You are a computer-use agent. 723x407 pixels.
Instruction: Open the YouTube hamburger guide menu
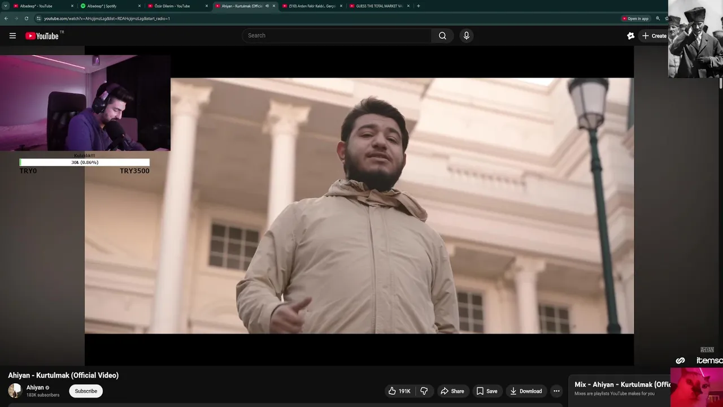point(12,36)
